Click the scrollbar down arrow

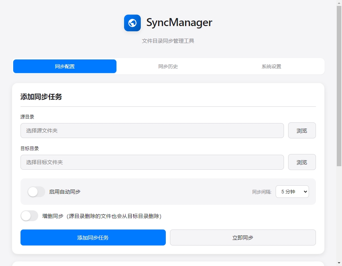point(339,263)
